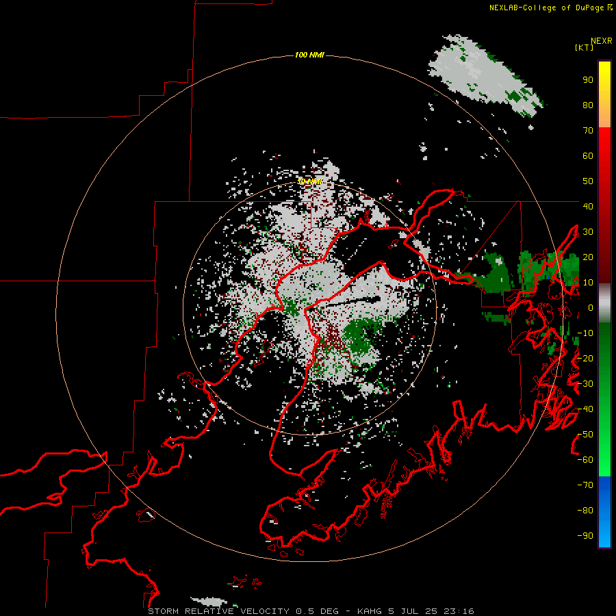Click the NEXR legend title

601,41
